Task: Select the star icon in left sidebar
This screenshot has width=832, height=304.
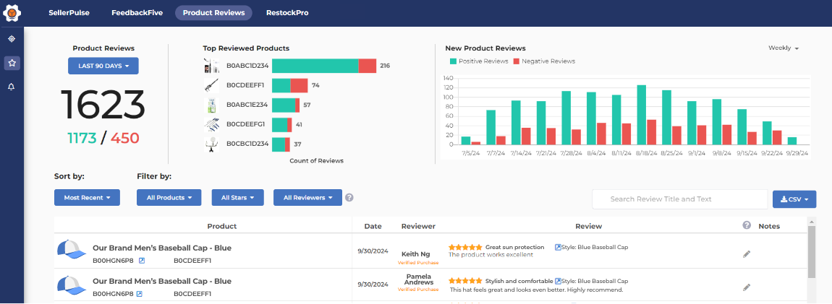Action: (x=12, y=63)
